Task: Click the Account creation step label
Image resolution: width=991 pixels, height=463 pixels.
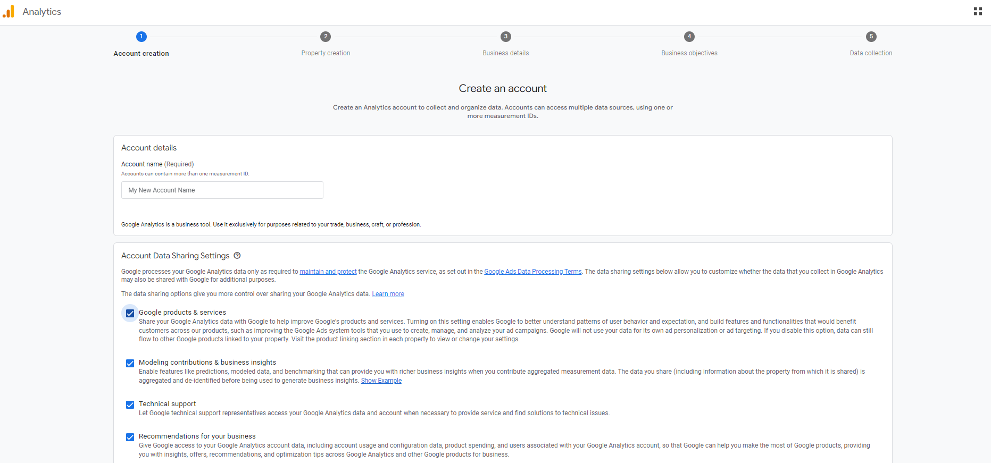Action: click(141, 54)
